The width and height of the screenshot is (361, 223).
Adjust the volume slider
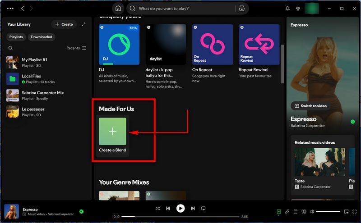pyautogui.click(x=328, y=211)
